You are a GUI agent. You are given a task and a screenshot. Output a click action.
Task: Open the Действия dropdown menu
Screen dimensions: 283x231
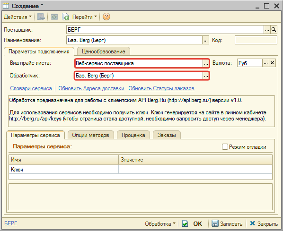pos(18,17)
